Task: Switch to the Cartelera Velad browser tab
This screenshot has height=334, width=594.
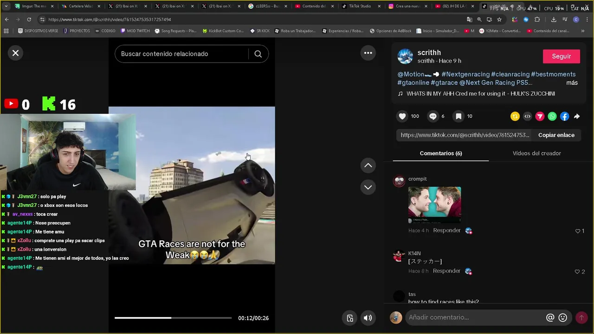Action: 81,6
